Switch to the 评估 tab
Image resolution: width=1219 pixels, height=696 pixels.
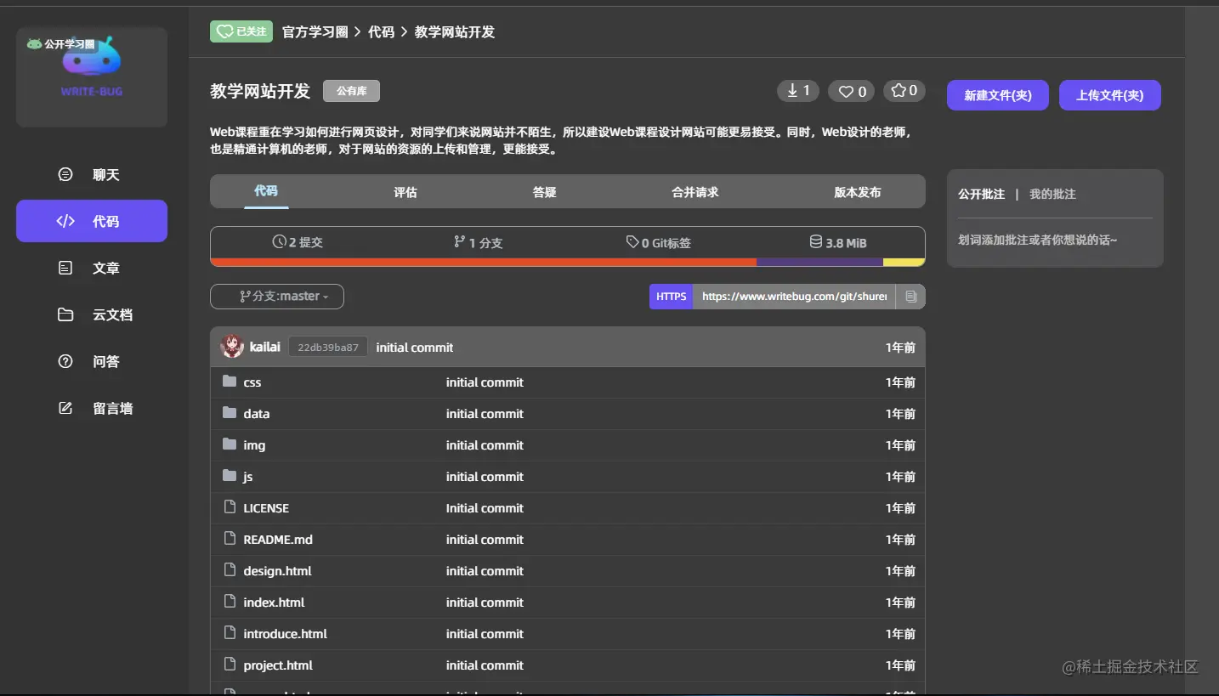coord(405,192)
